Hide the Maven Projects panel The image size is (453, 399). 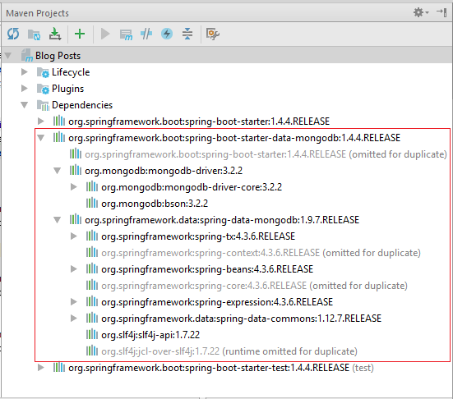point(441,12)
